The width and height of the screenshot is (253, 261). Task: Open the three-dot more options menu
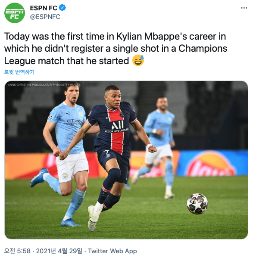click(x=244, y=8)
